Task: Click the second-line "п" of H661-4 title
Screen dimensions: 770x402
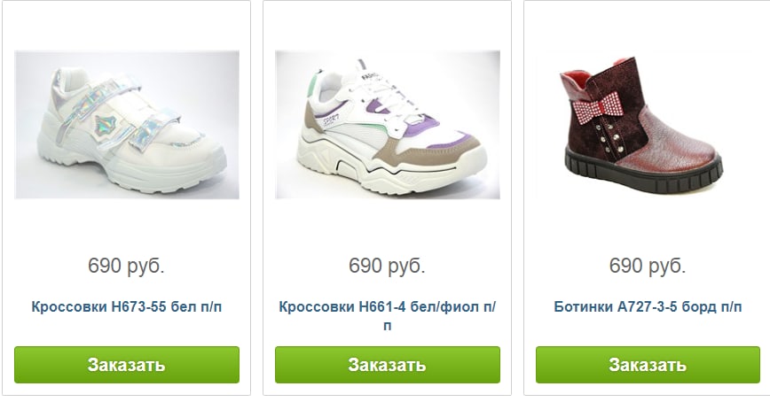Action: pos(388,326)
